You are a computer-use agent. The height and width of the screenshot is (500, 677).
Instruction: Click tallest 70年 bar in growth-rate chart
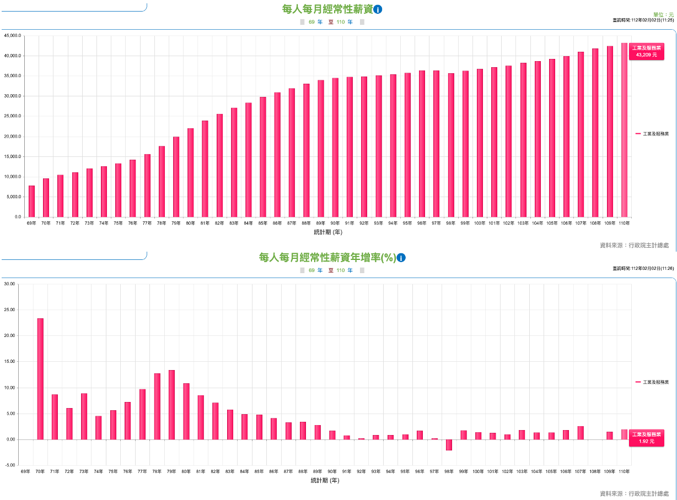[x=40, y=379]
